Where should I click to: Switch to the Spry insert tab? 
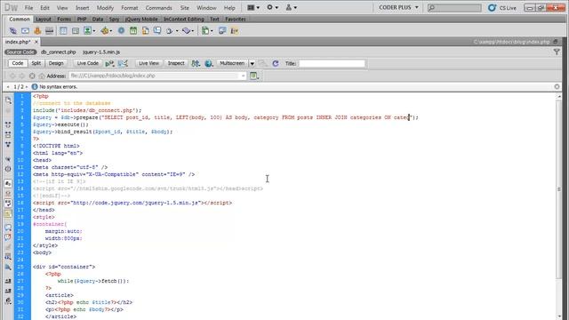point(114,19)
